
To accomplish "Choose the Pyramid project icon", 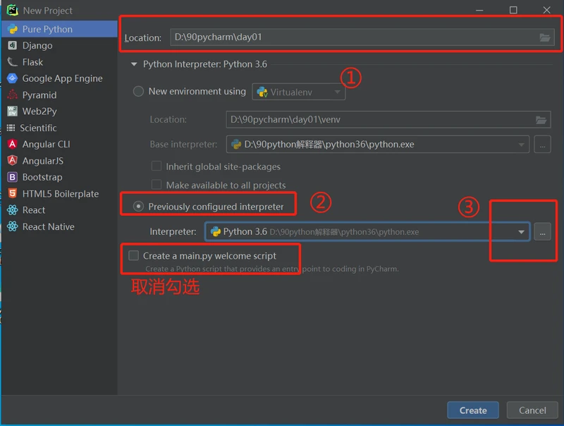I will click(x=12, y=95).
